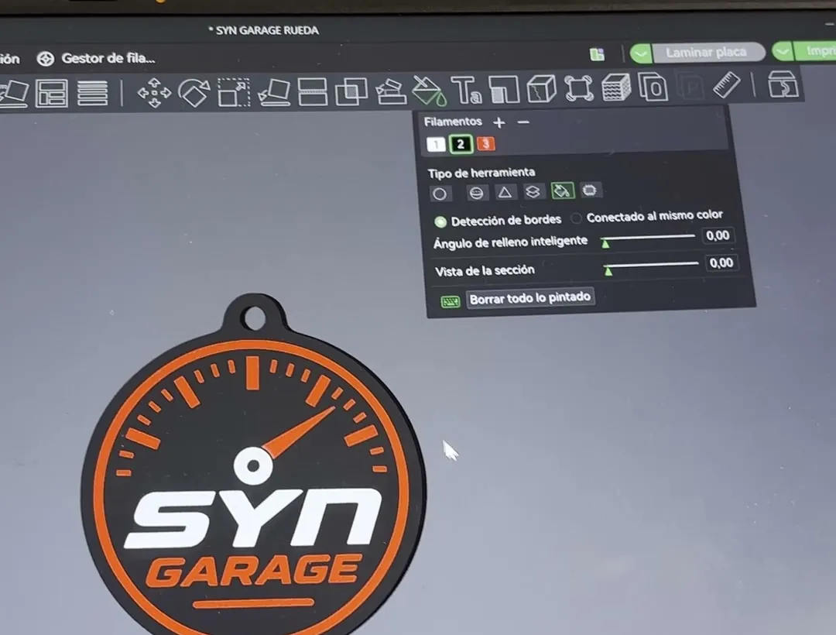Screen dimensions: 836x635
Task: Select the Move tool with four arrows
Action: tap(155, 93)
